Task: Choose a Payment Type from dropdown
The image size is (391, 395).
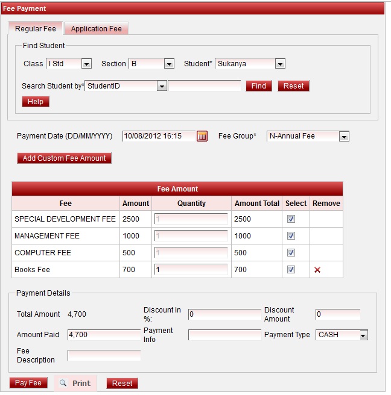Action: tap(362, 335)
